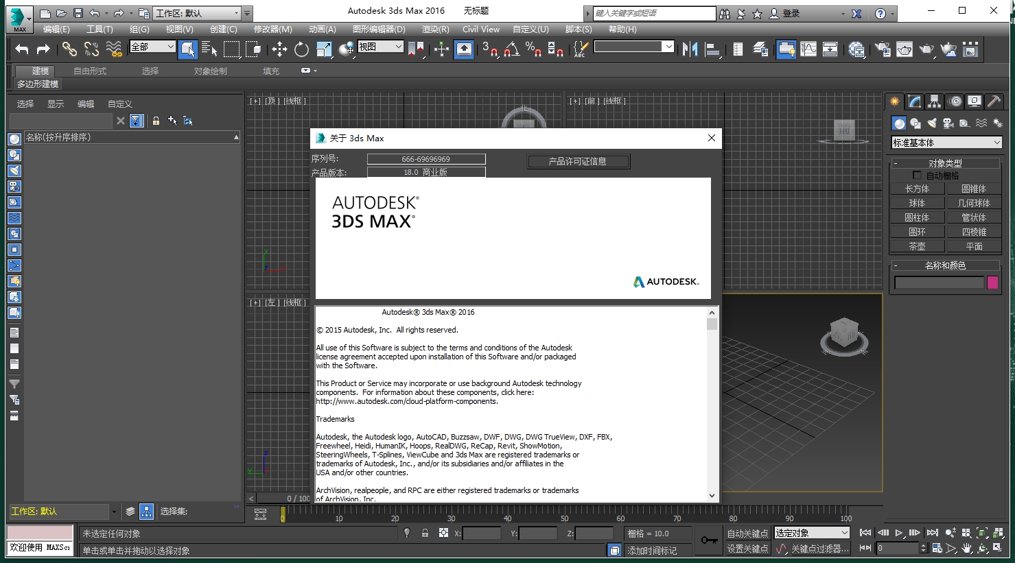Screen dimensions: 1015x563
Task: Select the Rotate transform tool
Action: (301, 49)
